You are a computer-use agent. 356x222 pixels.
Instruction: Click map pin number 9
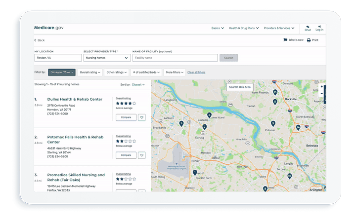tap(273, 123)
